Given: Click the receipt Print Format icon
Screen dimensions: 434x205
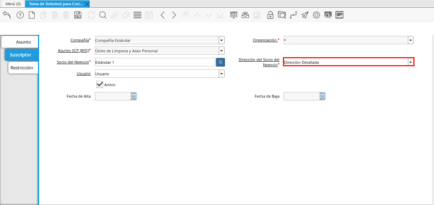Looking at the screenshot, I should tap(339, 15).
